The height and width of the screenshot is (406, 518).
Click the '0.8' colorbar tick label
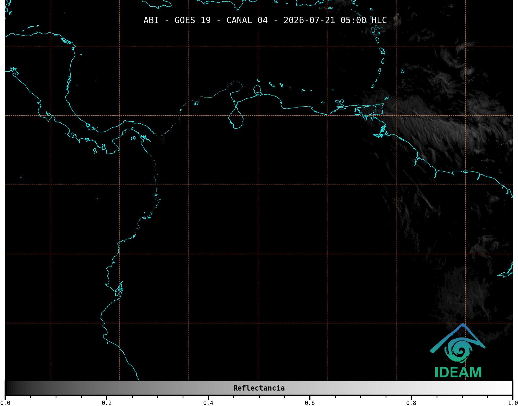[411, 403]
